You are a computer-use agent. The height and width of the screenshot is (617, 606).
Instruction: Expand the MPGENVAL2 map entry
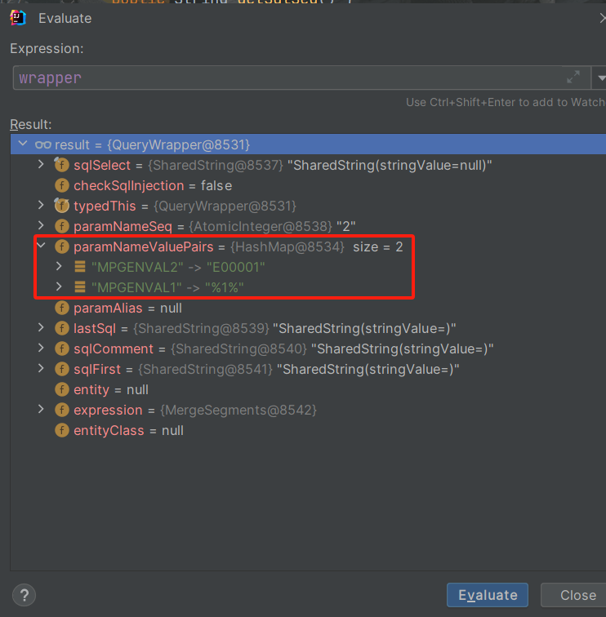tap(59, 266)
